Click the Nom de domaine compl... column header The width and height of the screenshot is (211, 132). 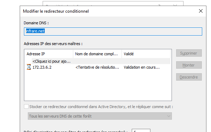click(x=97, y=54)
